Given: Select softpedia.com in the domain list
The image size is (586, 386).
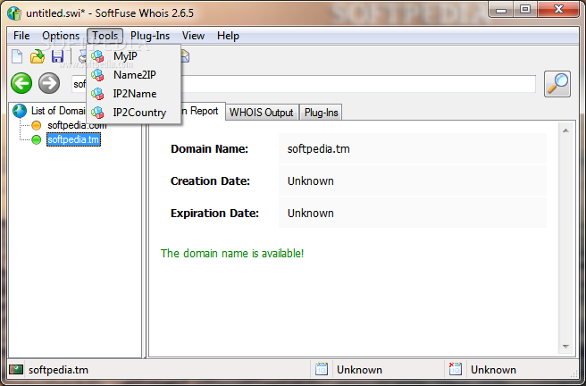Looking at the screenshot, I should pyautogui.click(x=77, y=125).
